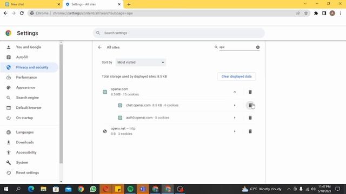Go back from All sites page

[100, 47]
